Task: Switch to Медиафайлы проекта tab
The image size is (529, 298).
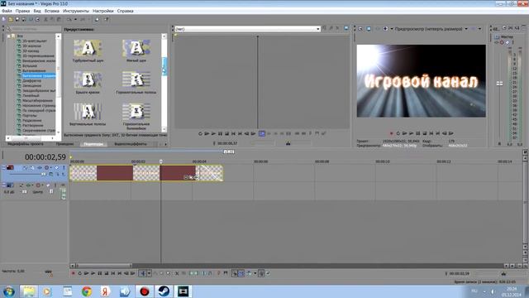Action: tap(26, 144)
